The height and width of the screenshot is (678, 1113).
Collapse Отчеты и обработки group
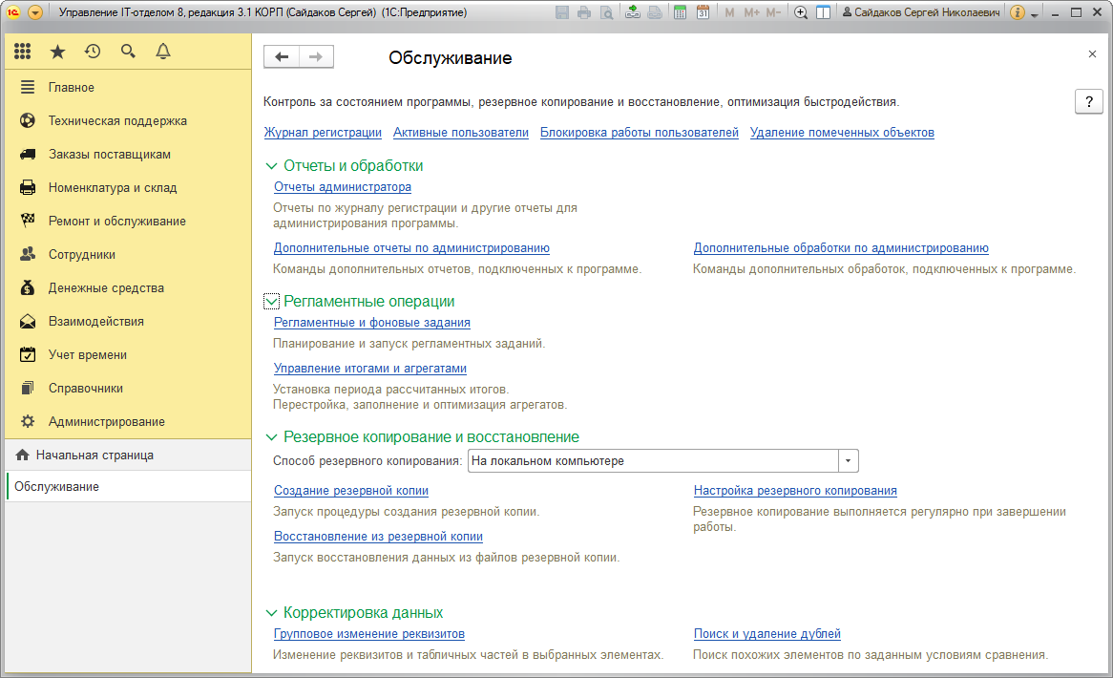(x=271, y=165)
